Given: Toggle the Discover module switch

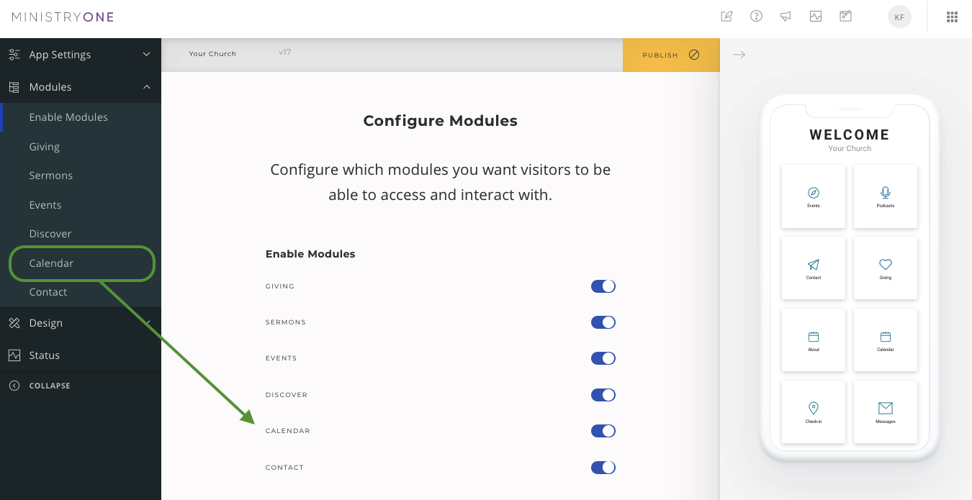Looking at the screenshot, I should [x=603, y=395].
